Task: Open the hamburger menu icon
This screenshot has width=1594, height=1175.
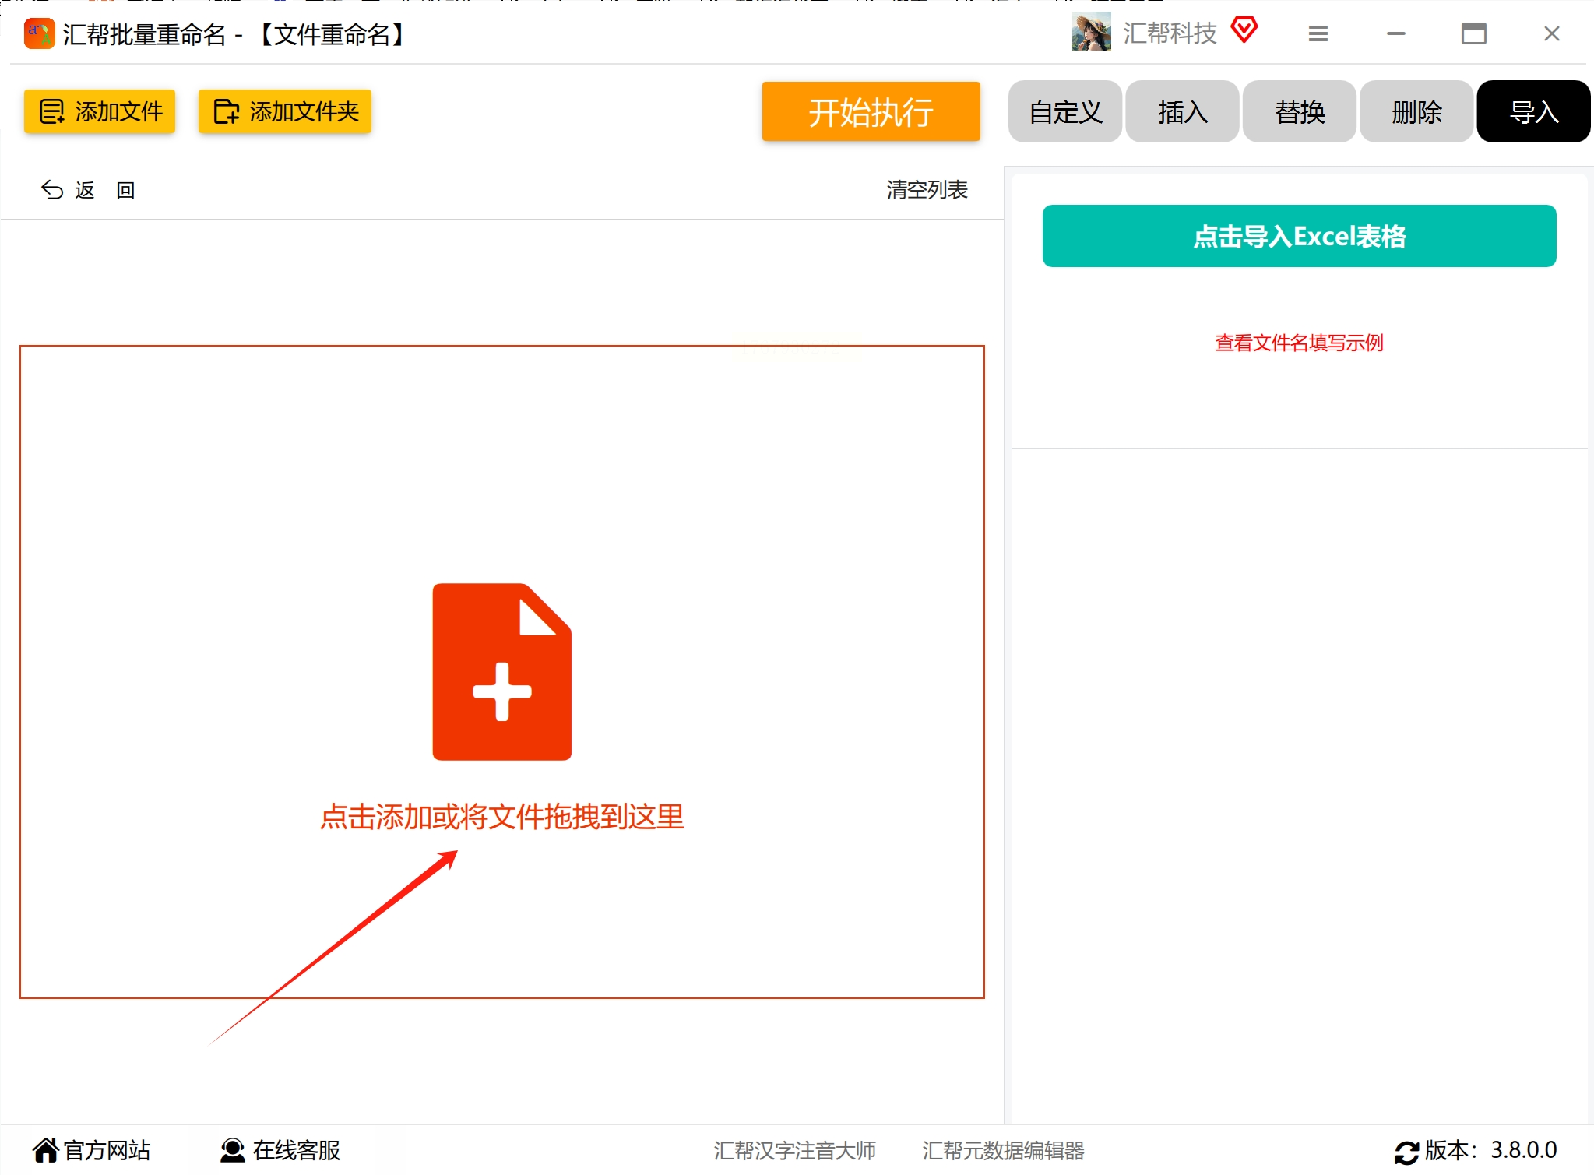Action: tap(1318, 34)
